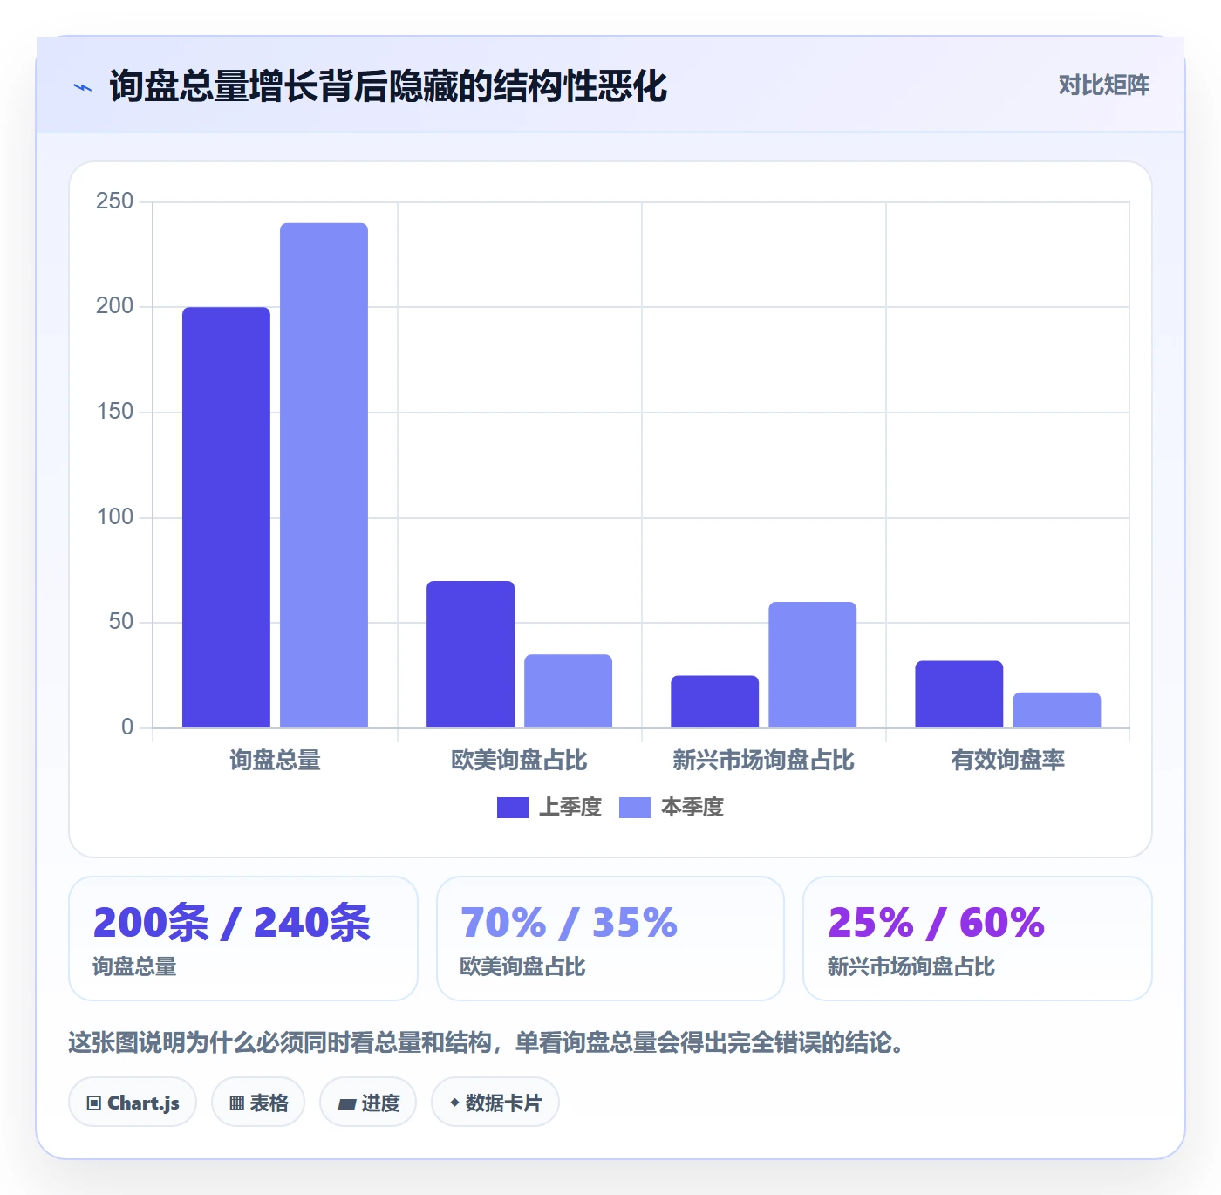The width and height of the screenshot is (1221, 1195).
Task: Click the 对比矩阵 label in the header
Action: (x=1103, y=85)
